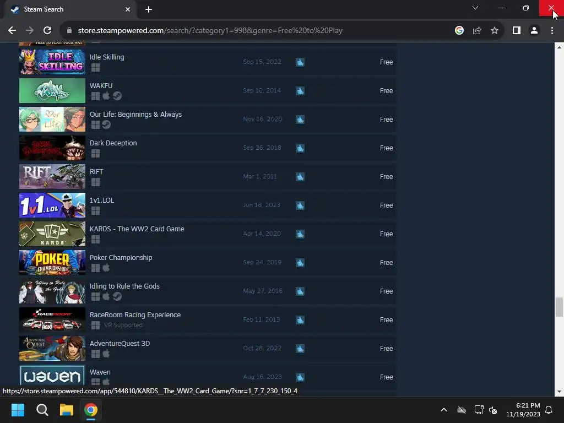The height and width of the screenshot is (423, 564).
Task: Click the macOS icon under AdventureQuest 3D
Action: tap(106, 354)
